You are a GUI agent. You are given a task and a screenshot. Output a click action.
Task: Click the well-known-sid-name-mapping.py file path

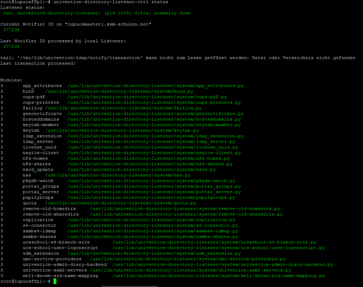218,276
